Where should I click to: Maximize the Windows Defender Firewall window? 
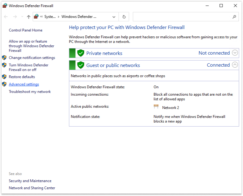point(221,6)
